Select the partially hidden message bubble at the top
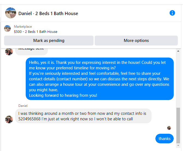 point(31,52)
